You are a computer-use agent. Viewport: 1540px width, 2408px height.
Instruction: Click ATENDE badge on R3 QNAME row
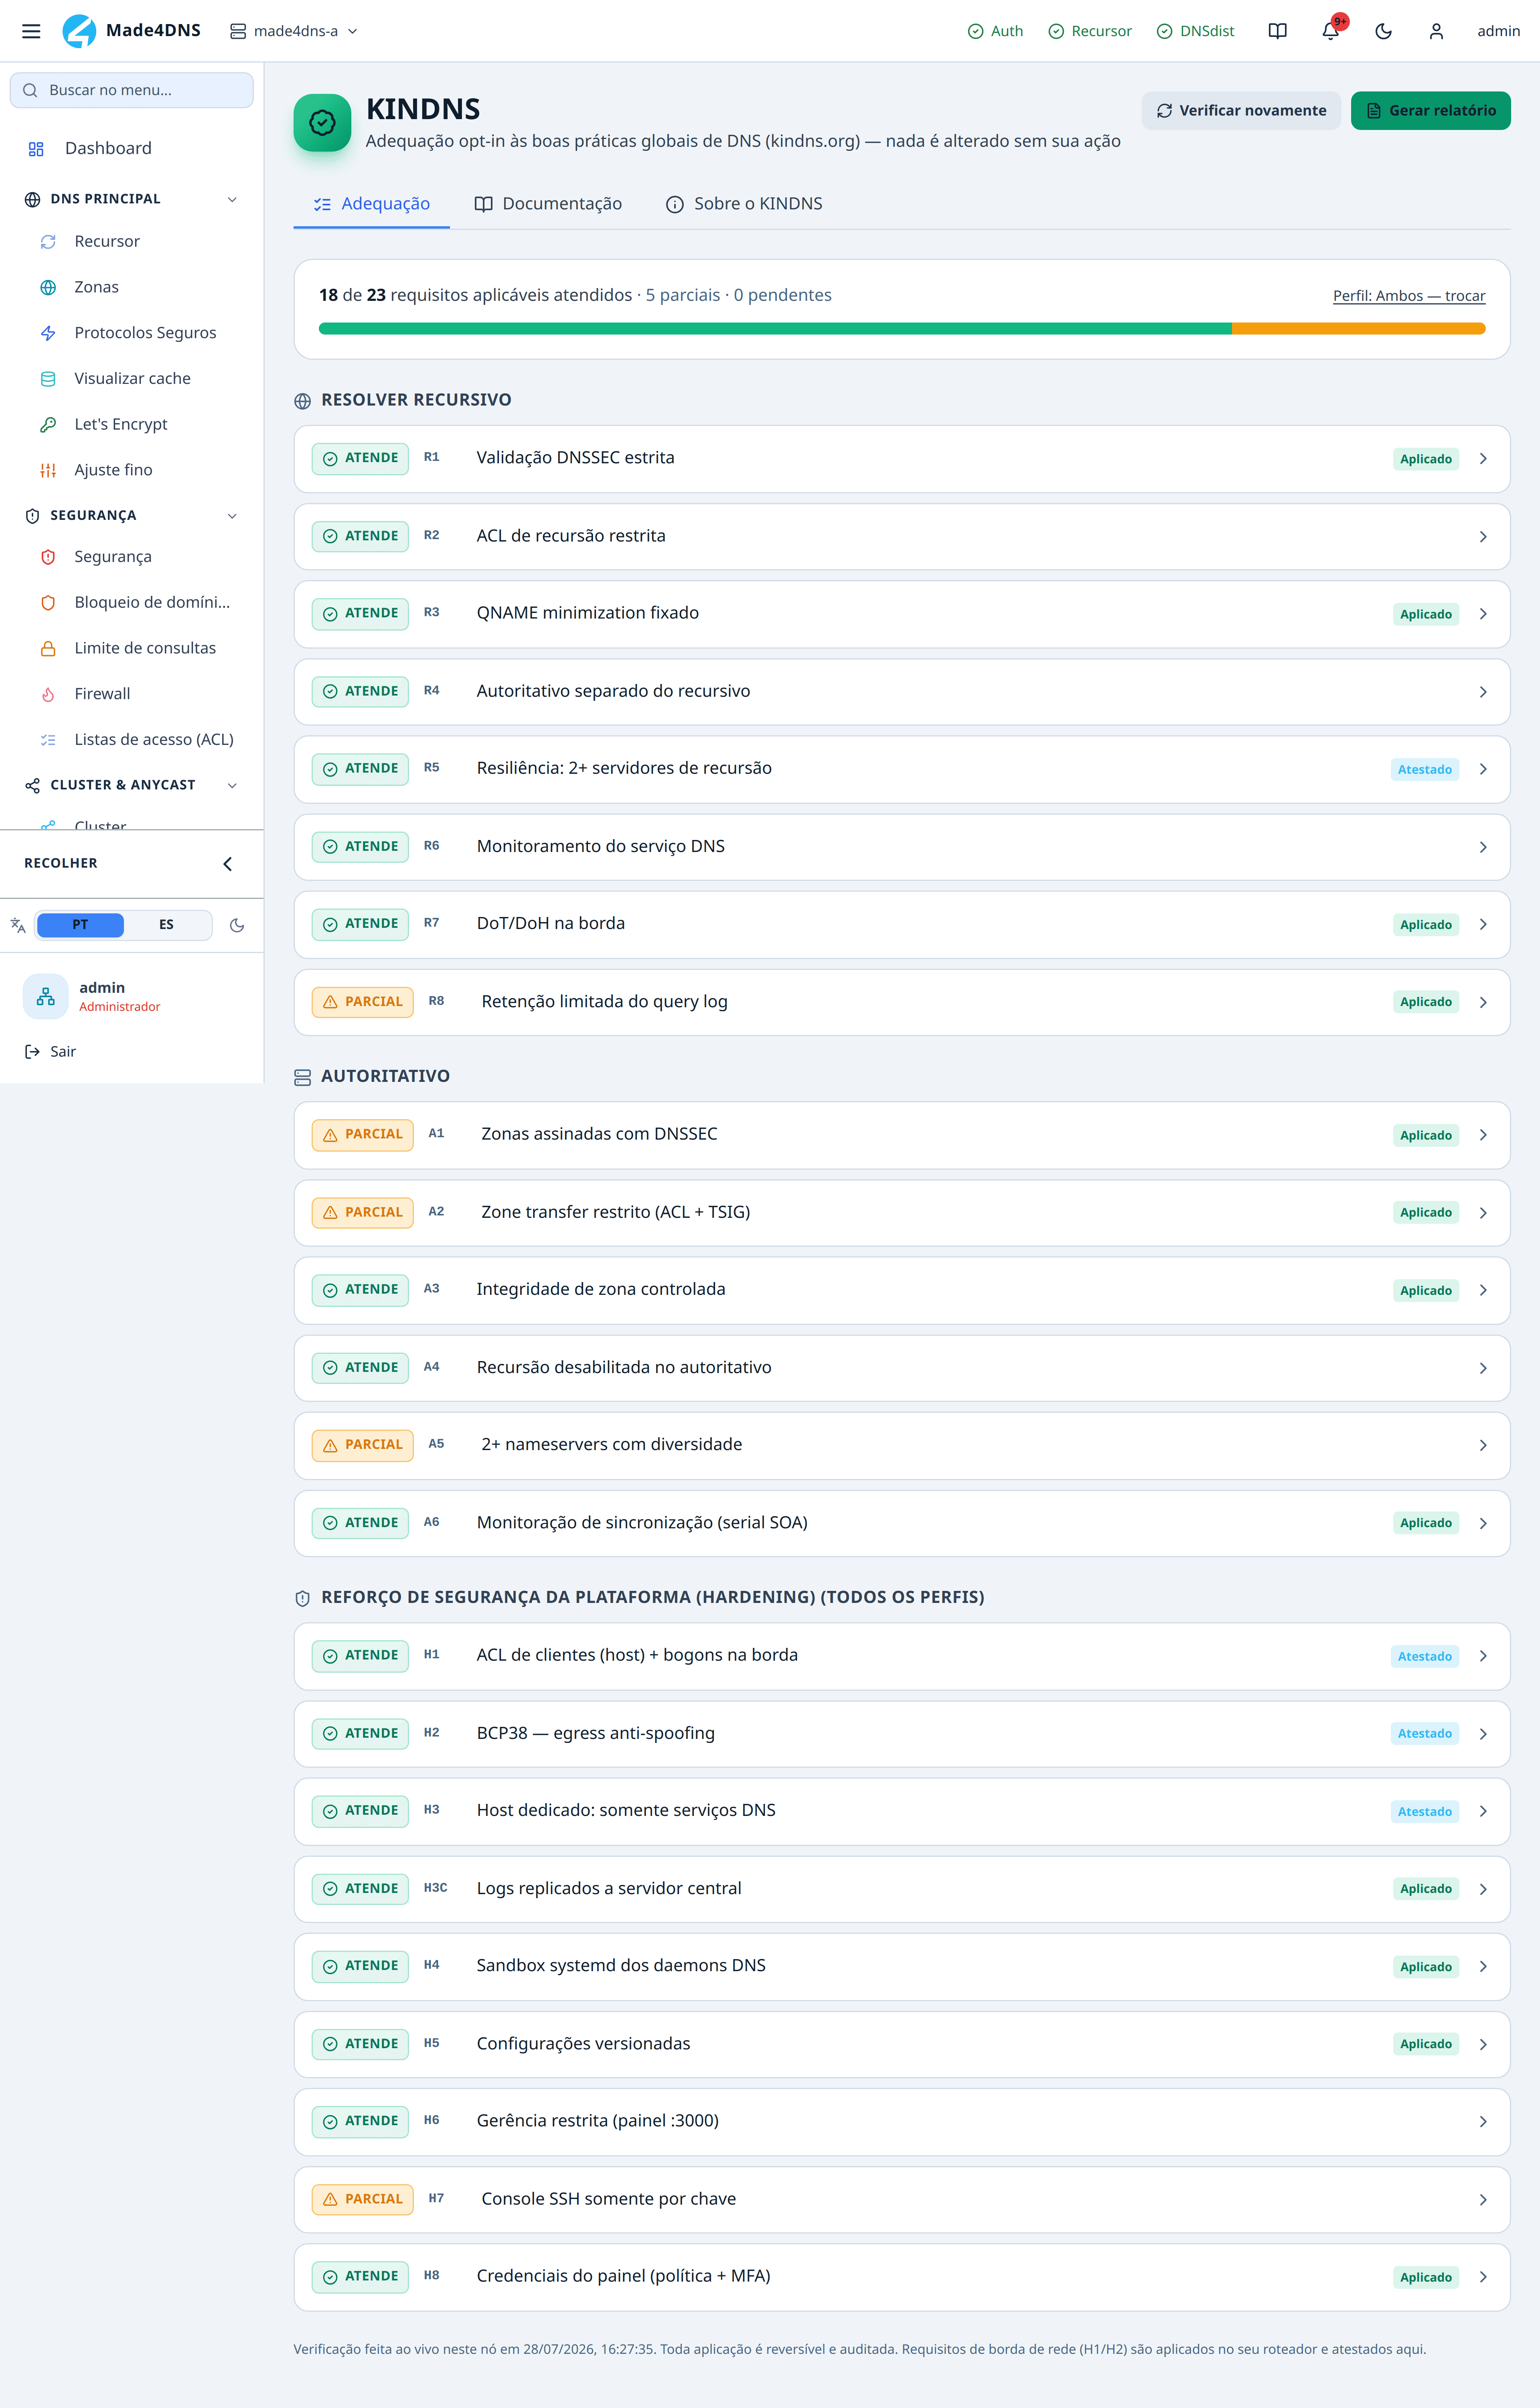click(360, 614)
